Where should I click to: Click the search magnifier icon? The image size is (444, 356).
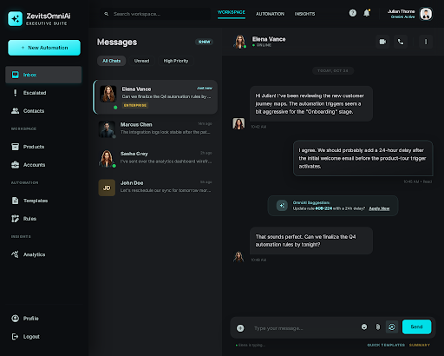pyautogui.click(x=107, y=14)
